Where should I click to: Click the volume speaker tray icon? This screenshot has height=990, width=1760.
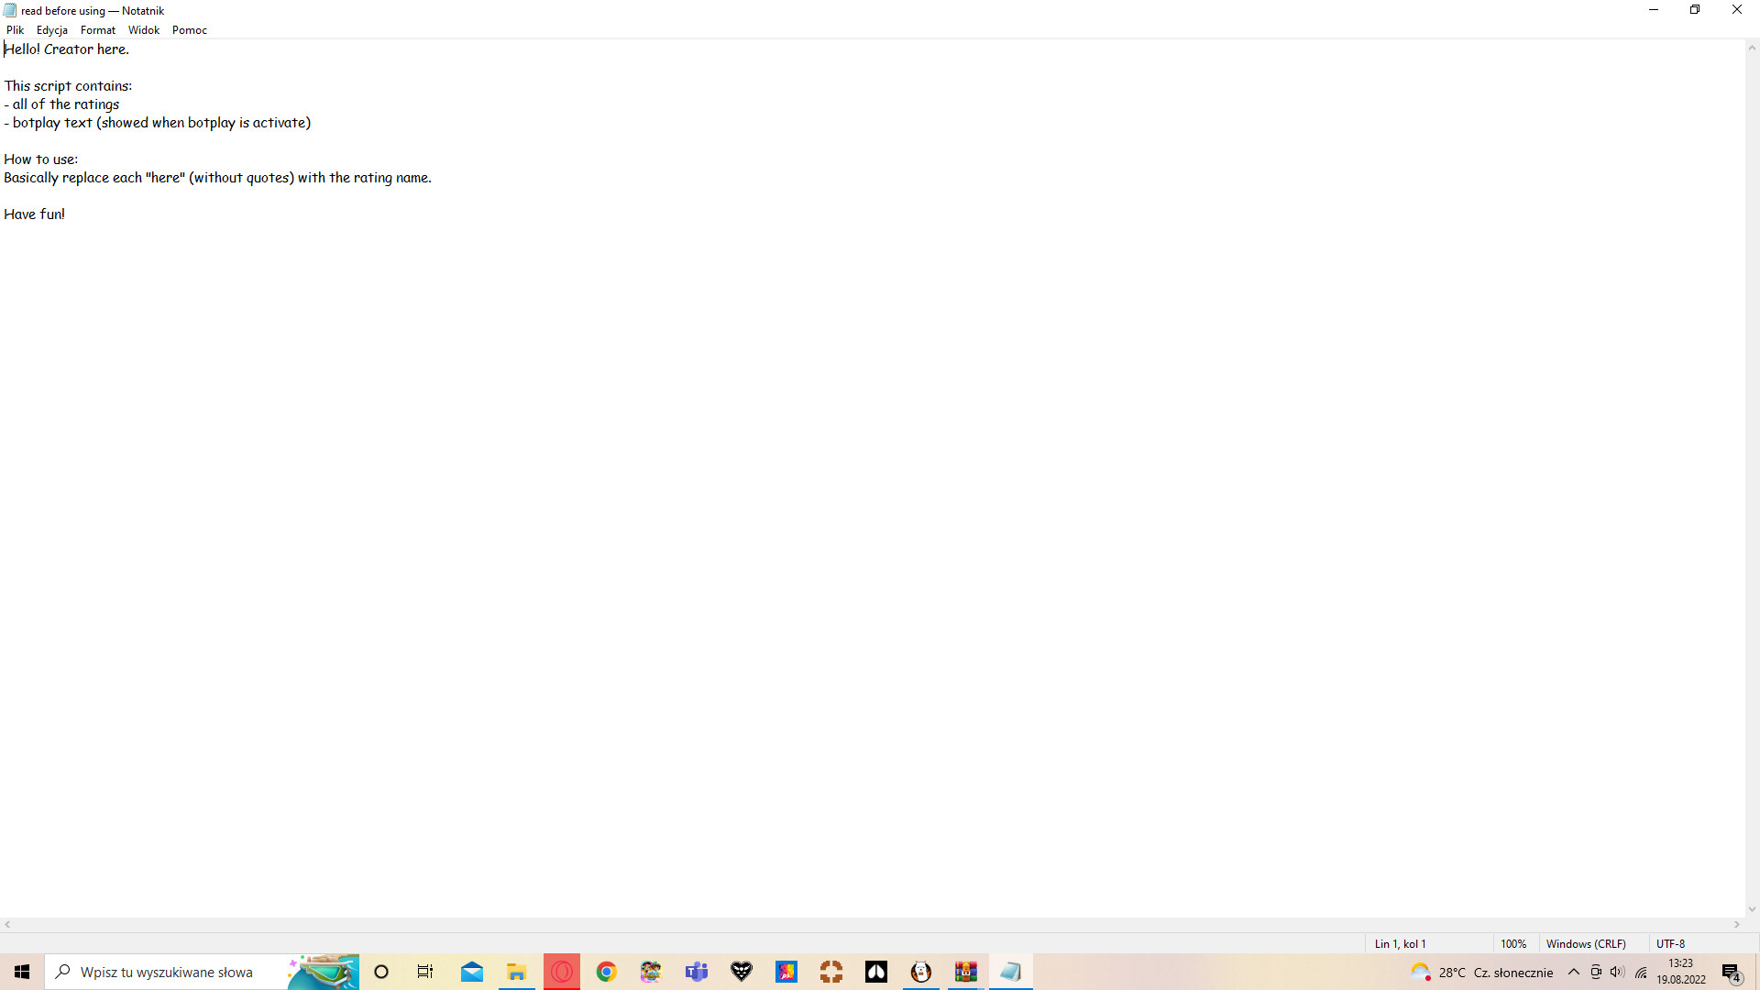tap(1617, 972)
